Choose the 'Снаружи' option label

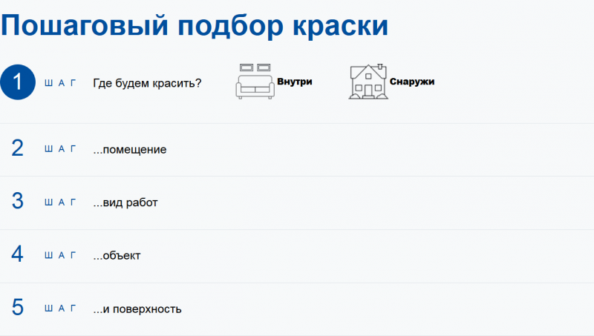coord(412,82)
